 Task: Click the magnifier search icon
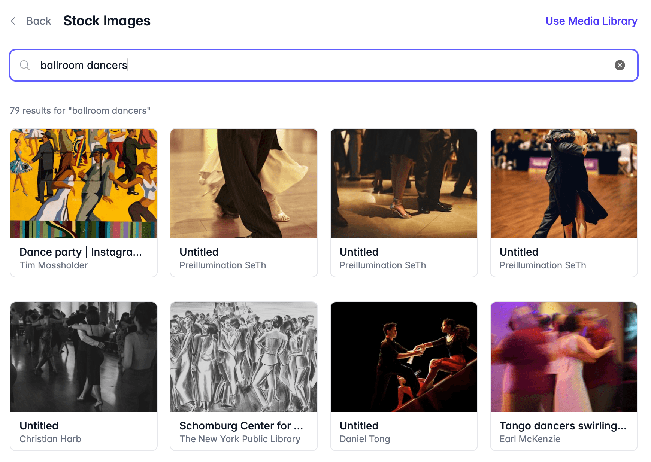point(25,65)
